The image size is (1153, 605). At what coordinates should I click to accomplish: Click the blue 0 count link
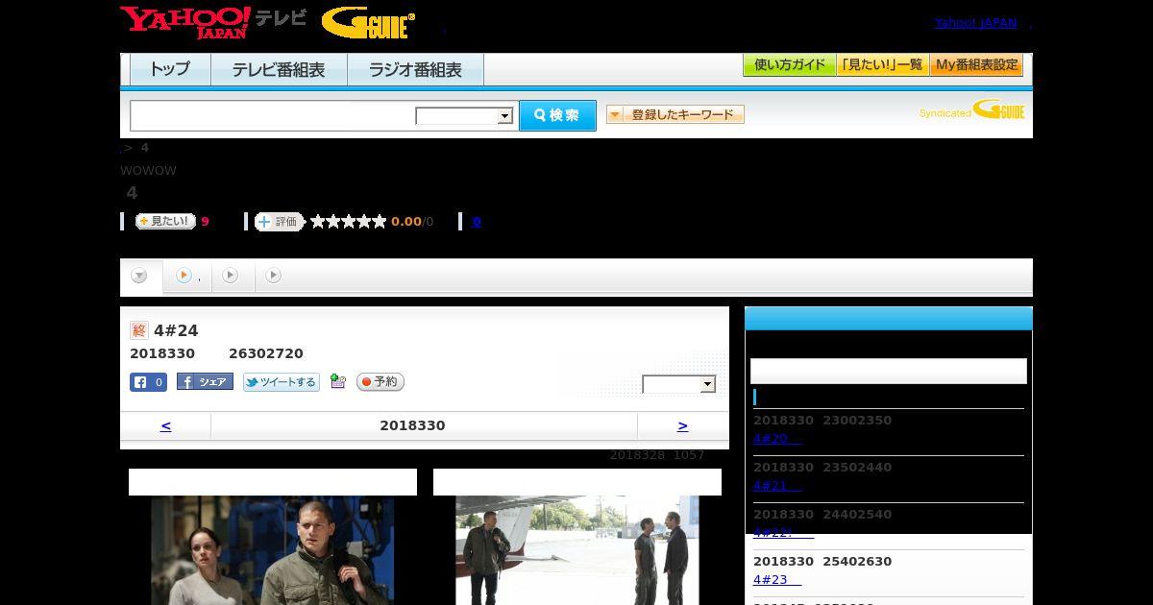click(477, 222)
